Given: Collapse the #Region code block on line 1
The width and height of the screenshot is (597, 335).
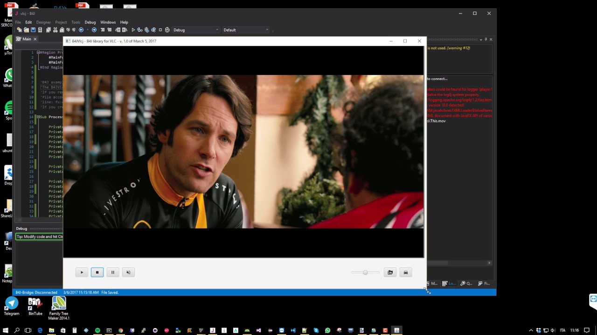Looking at the screenshot, I should pyautogui.click(x=38, y=53).
